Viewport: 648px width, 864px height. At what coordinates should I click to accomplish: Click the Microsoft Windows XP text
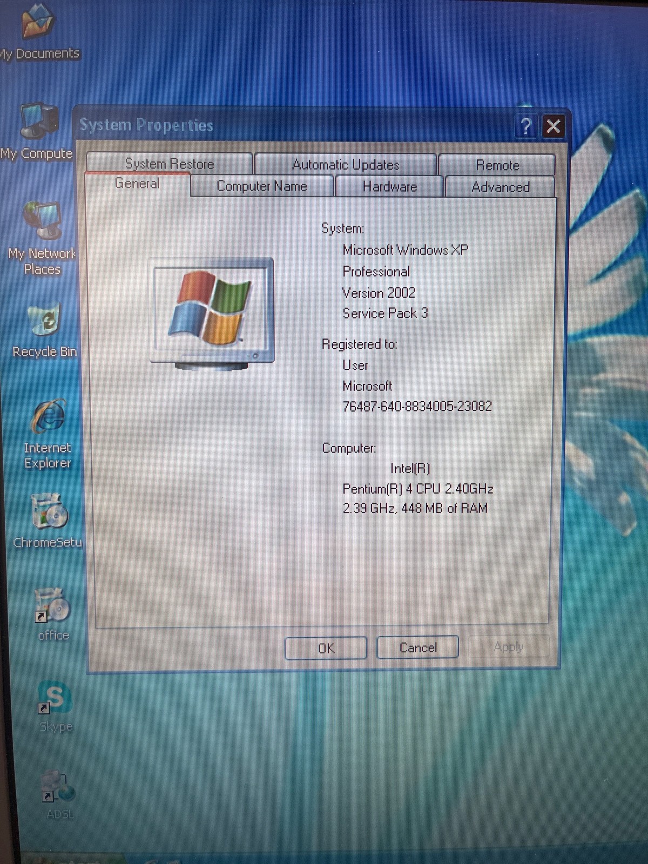coord(406,250)
